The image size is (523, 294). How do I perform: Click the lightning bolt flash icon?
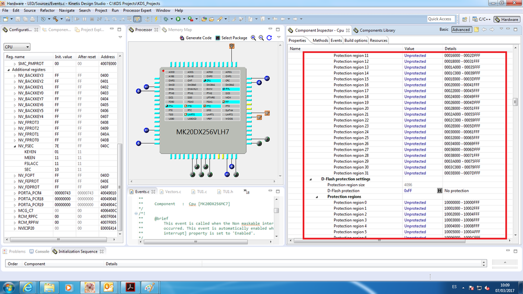click(x=156, y=19)
